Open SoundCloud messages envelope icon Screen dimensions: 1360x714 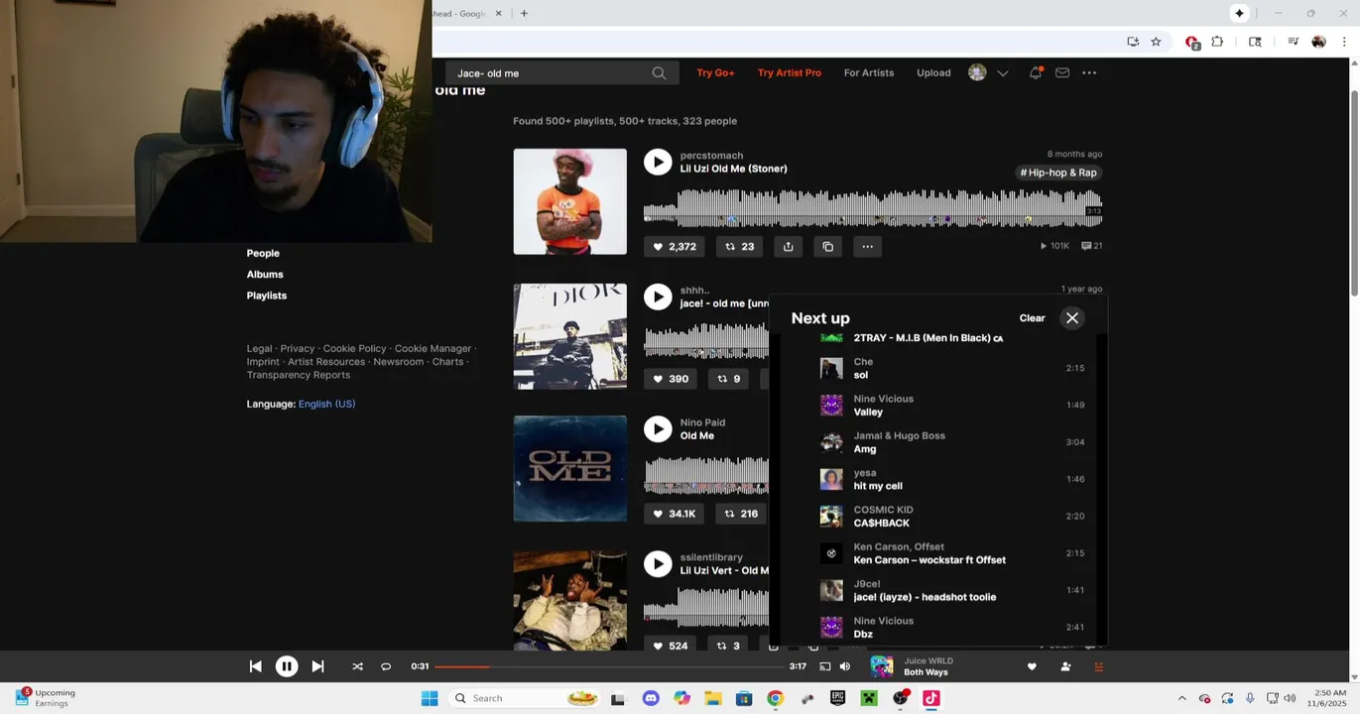[x=1062, y=73]
